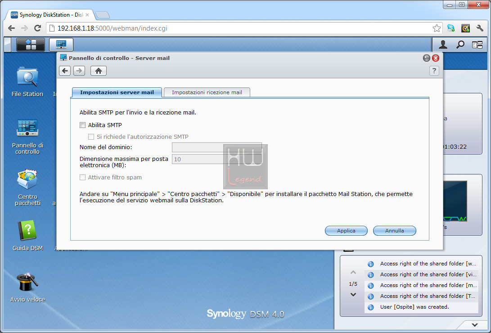Viewport: 491px width, 333px height.
Task: Open the File Station desktop icon
Action: tap(27, 82)
